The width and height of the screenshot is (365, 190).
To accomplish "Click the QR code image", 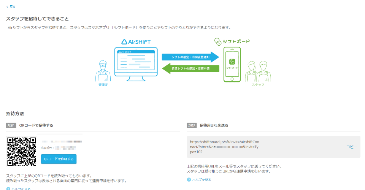I will tap(22, 151).
